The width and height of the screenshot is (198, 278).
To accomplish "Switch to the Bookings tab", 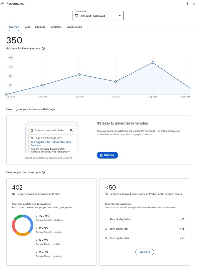I will [x=40, y=27].
